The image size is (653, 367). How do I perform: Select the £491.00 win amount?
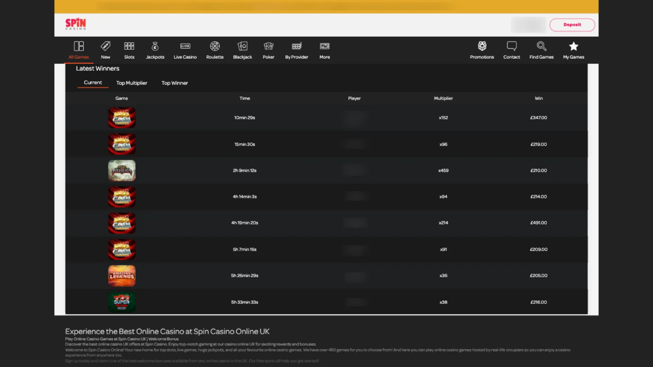(x=538, y=223)
